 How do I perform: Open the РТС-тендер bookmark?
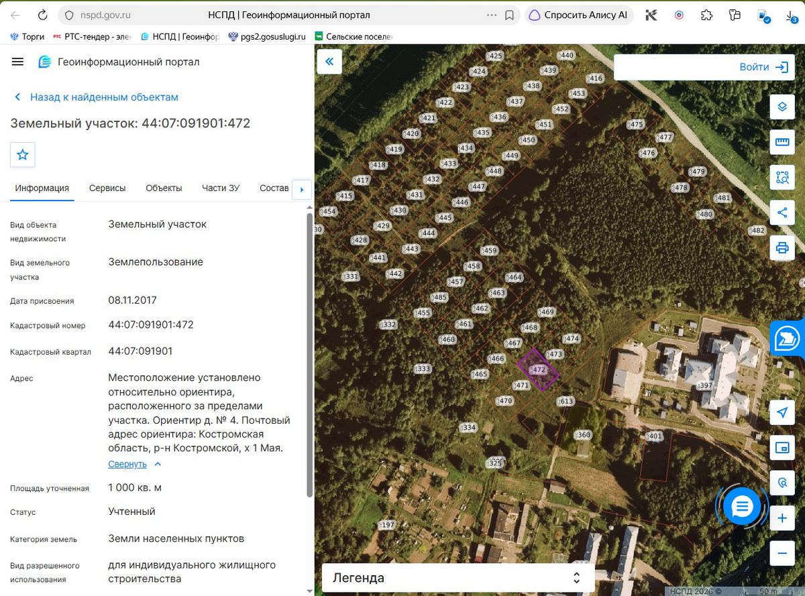pos(92,37)
